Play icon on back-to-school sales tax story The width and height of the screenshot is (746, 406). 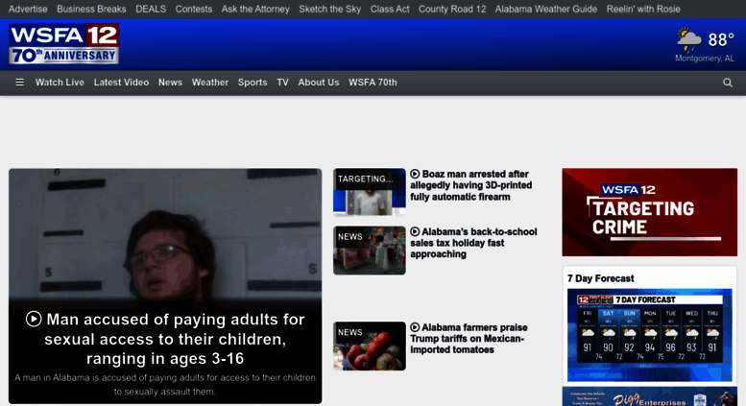pyautogui.click(x=415, y=231)
